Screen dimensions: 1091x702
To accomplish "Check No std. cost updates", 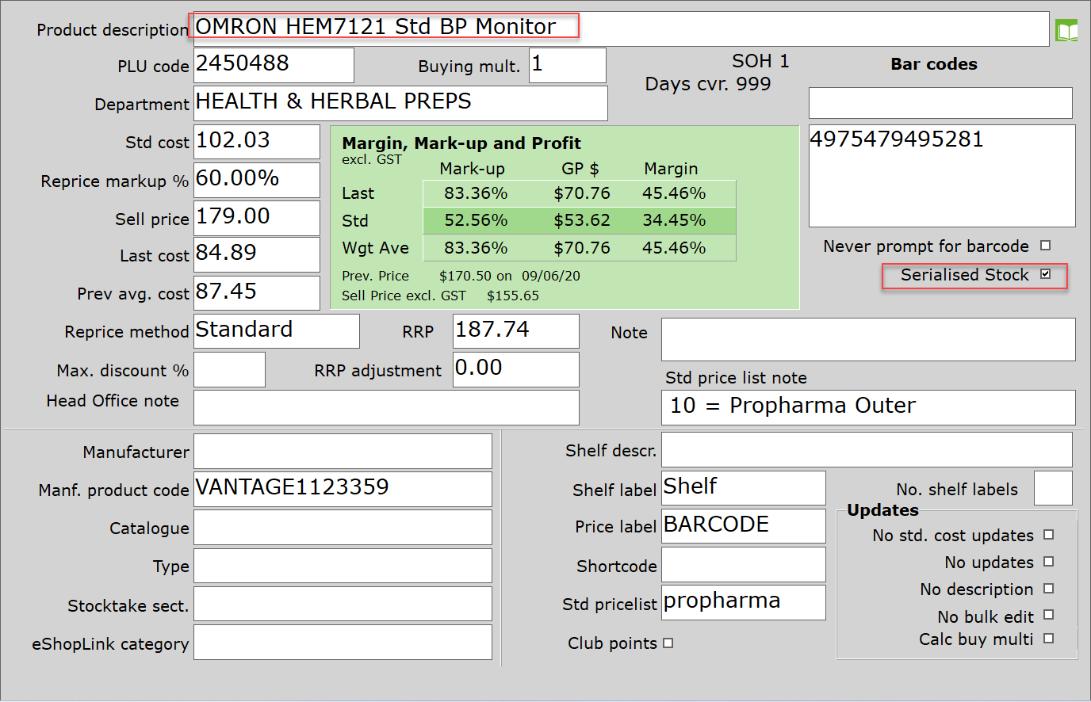I will coord(1049,536).
